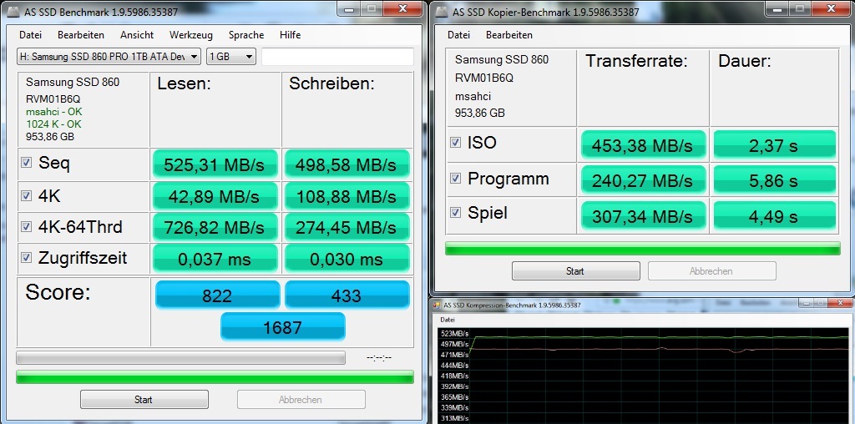Click the 313MB/s axis label in compression graph

pos(453,418)
